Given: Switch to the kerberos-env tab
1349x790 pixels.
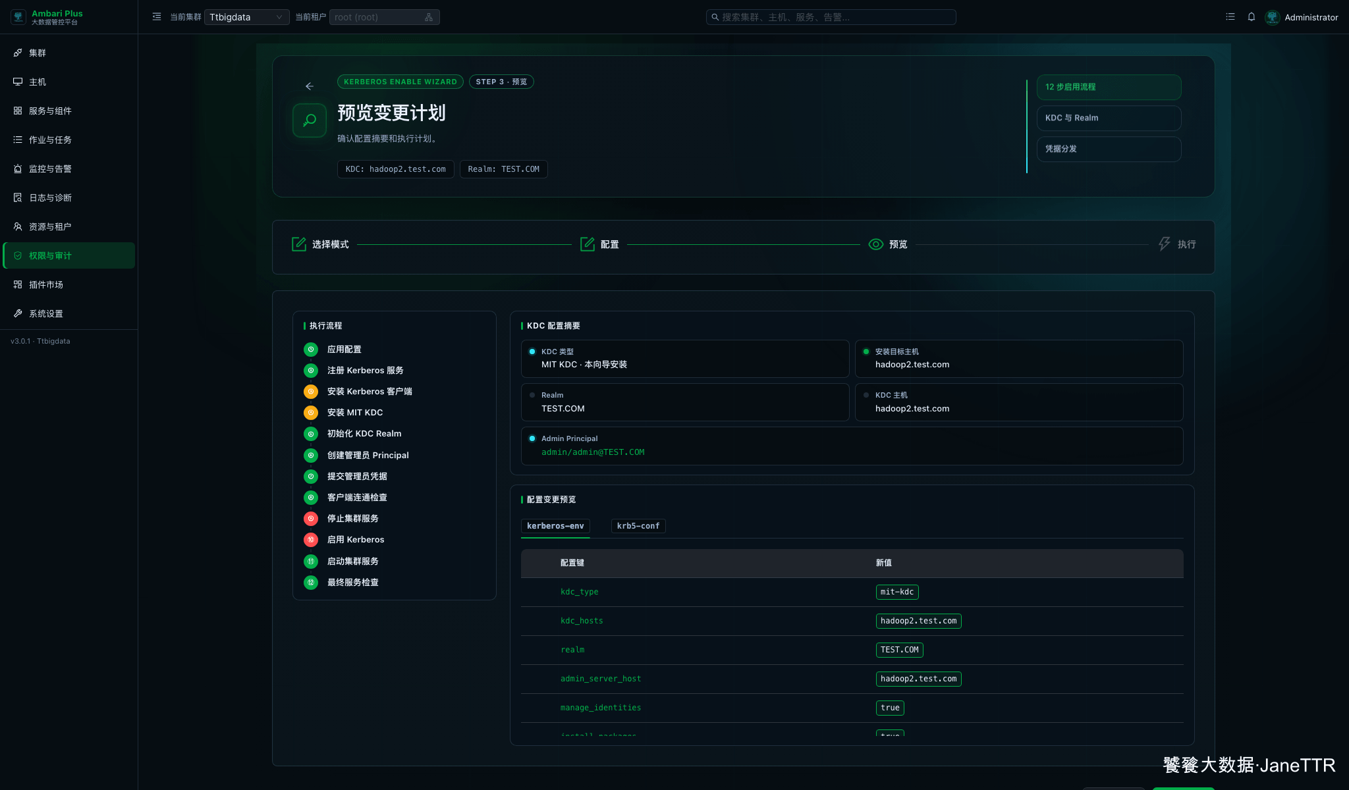Looking at the screenshot, I should coord(555,526).
